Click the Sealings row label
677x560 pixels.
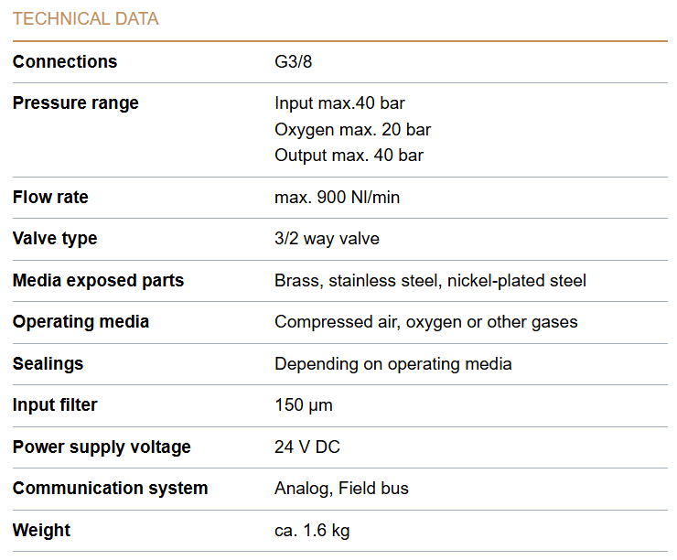[x=48, y=364]
